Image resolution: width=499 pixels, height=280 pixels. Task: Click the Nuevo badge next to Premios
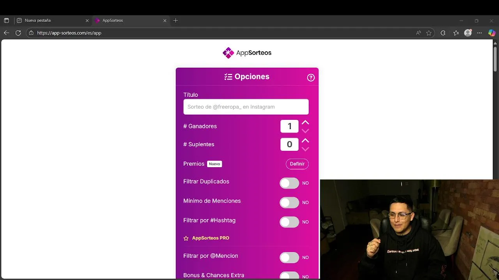point(214,164)
